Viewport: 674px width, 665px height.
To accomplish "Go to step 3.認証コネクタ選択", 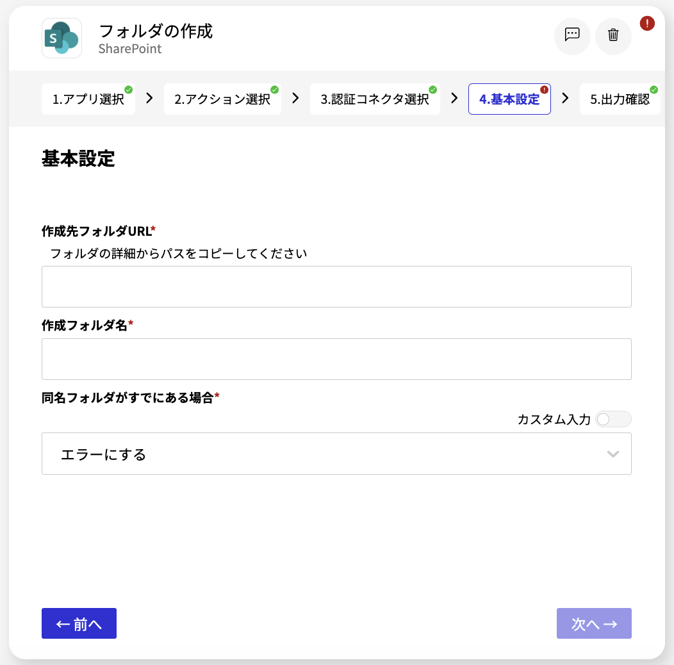I will [x=375, y=99].
